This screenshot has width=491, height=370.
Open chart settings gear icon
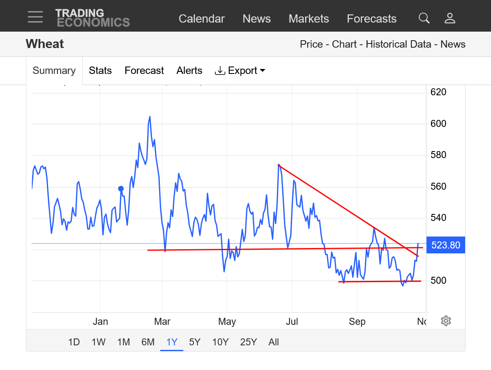(446, 321)
